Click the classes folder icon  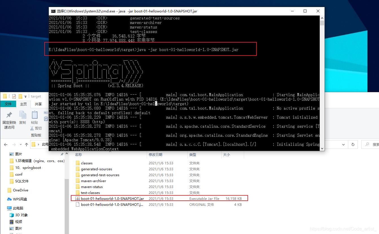pyautogui.click(x=78, y=163)
